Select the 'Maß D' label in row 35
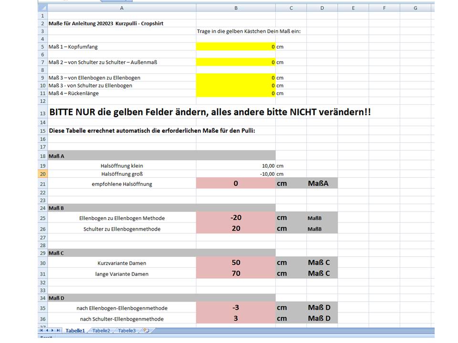Viewport: 458px width, 343px height. [x=319, y=307]
